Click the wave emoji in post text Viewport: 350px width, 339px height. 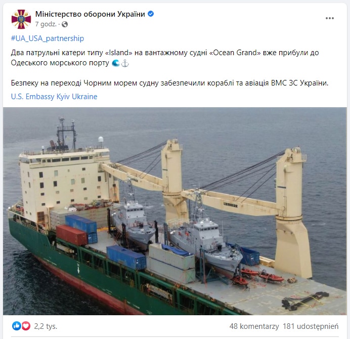(x=116, y=63)
